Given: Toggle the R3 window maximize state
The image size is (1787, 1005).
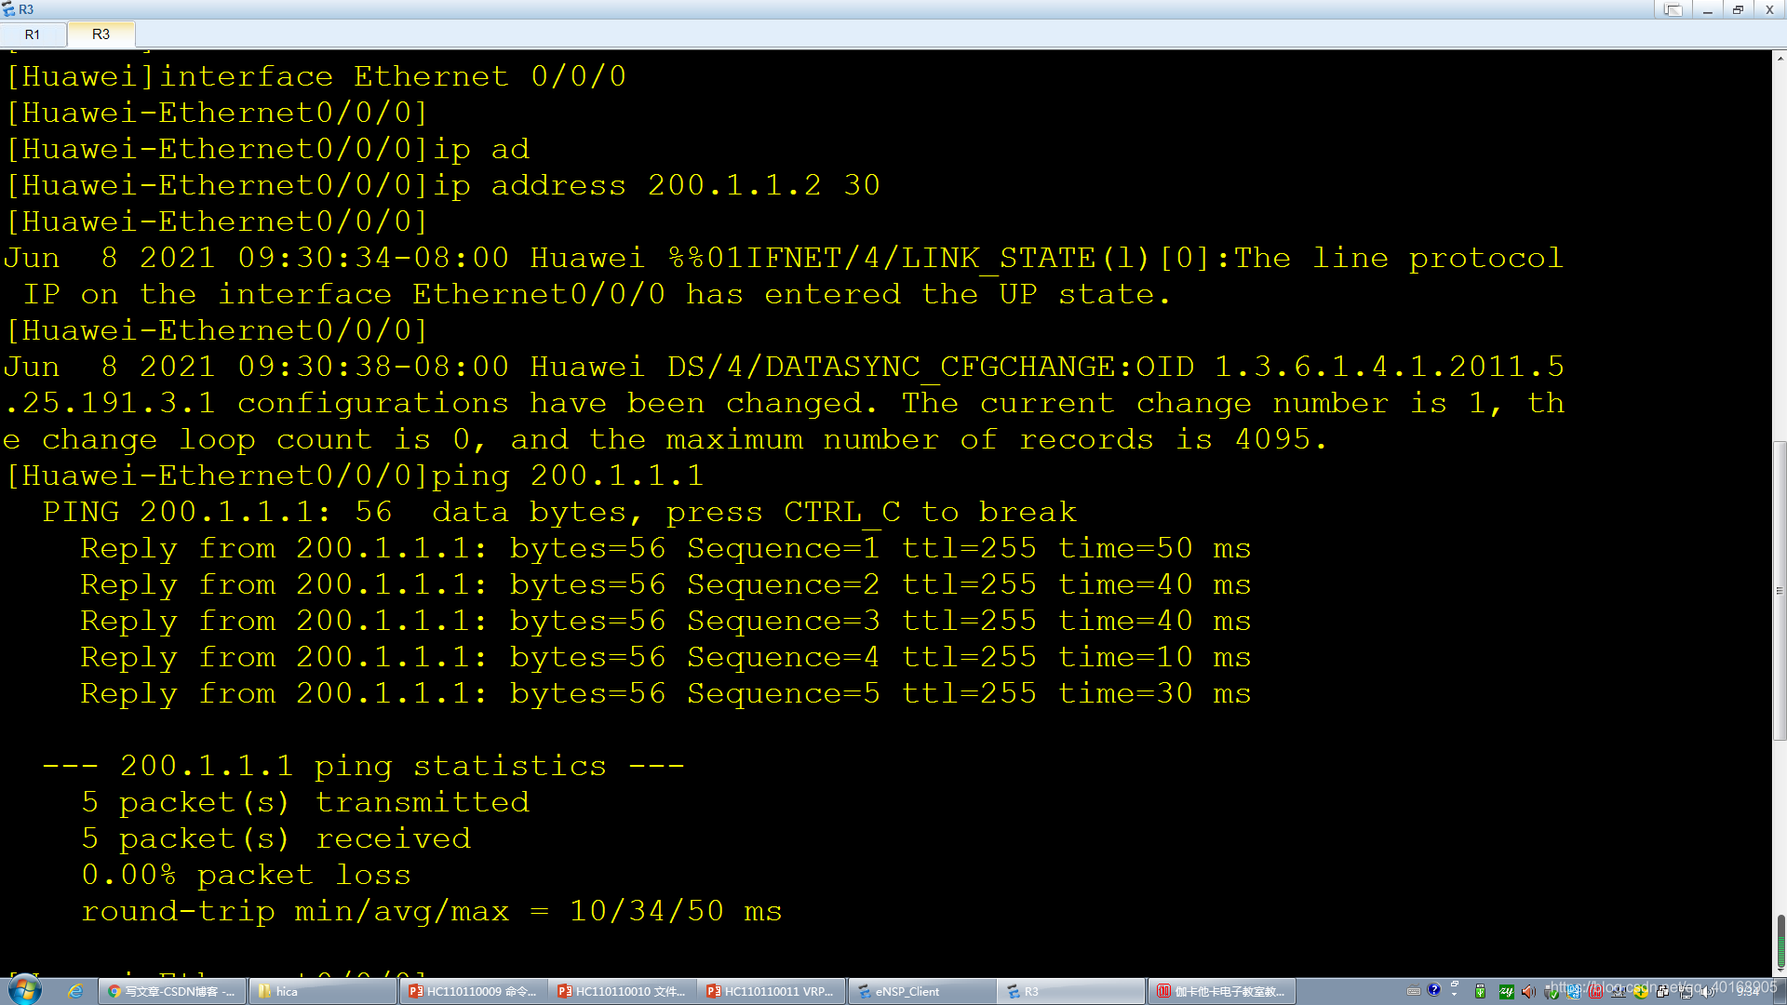Looking at the screenshot, I should click(x=1740, y=10).
